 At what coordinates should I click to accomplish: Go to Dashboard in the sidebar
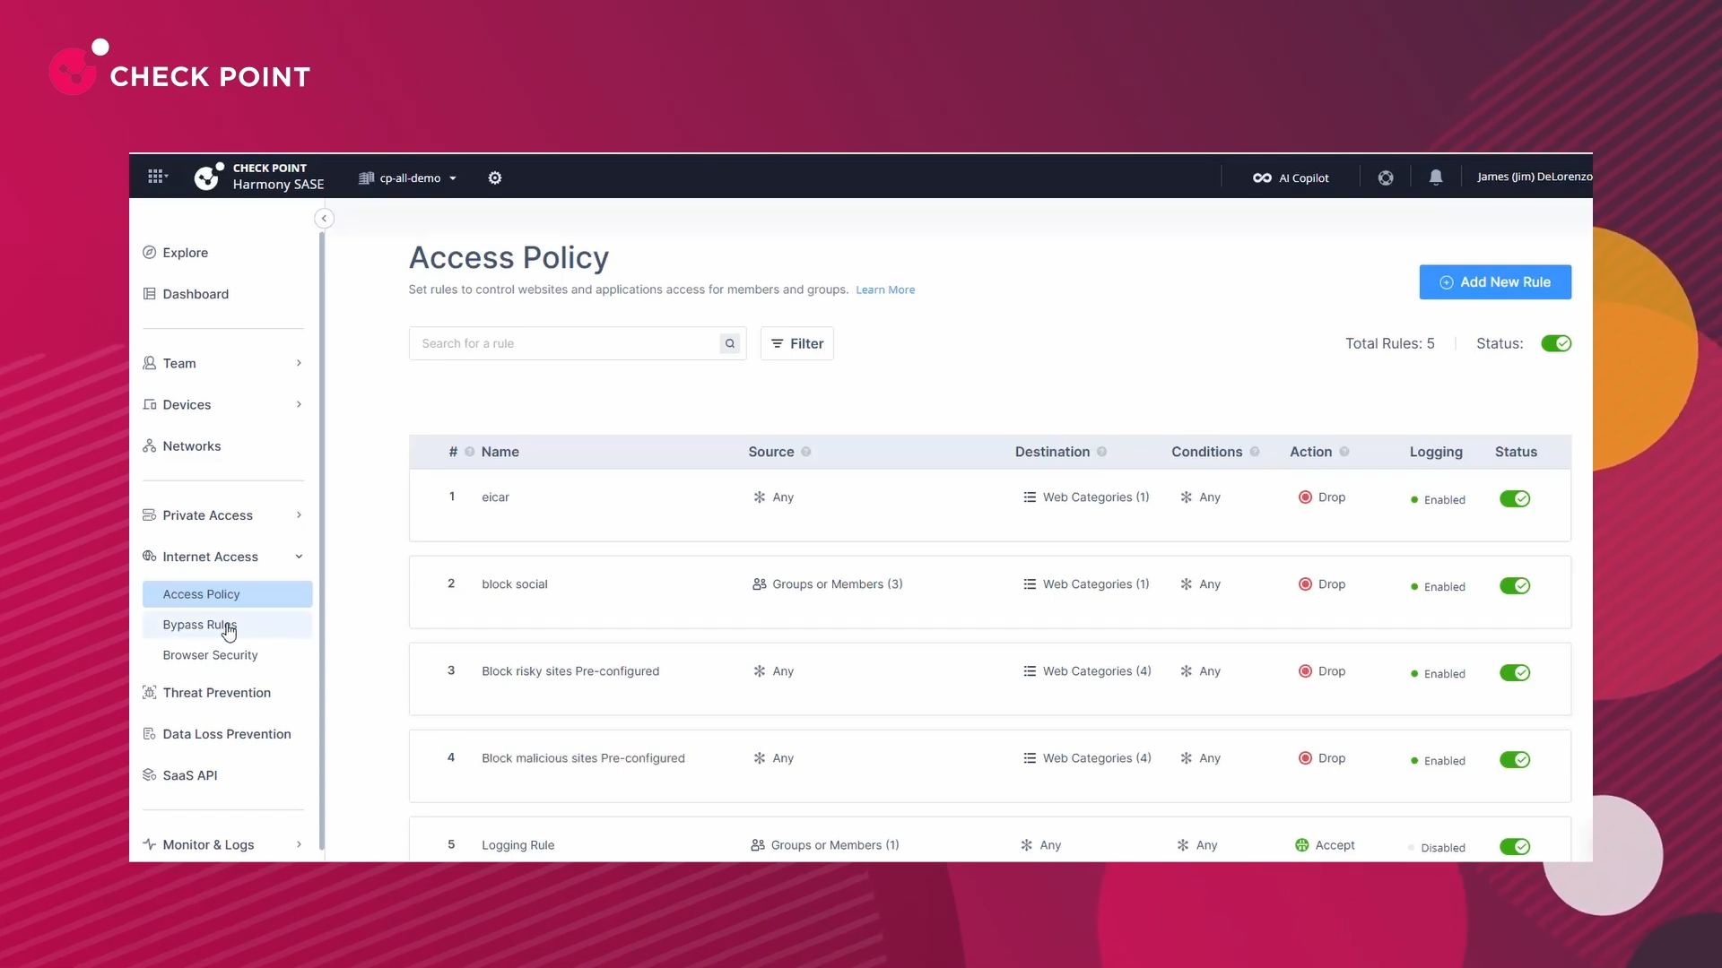point(196,294)
